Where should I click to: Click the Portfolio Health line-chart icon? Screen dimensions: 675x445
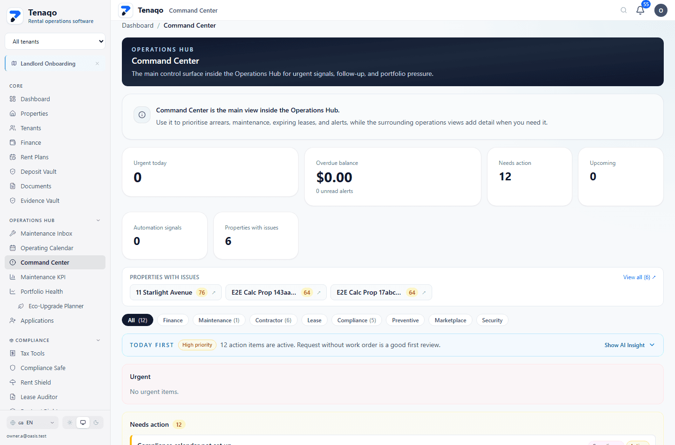[x=13, y=291]
